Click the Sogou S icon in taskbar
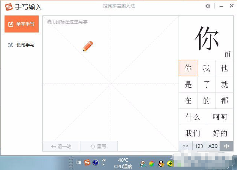 tap(87, 162)
